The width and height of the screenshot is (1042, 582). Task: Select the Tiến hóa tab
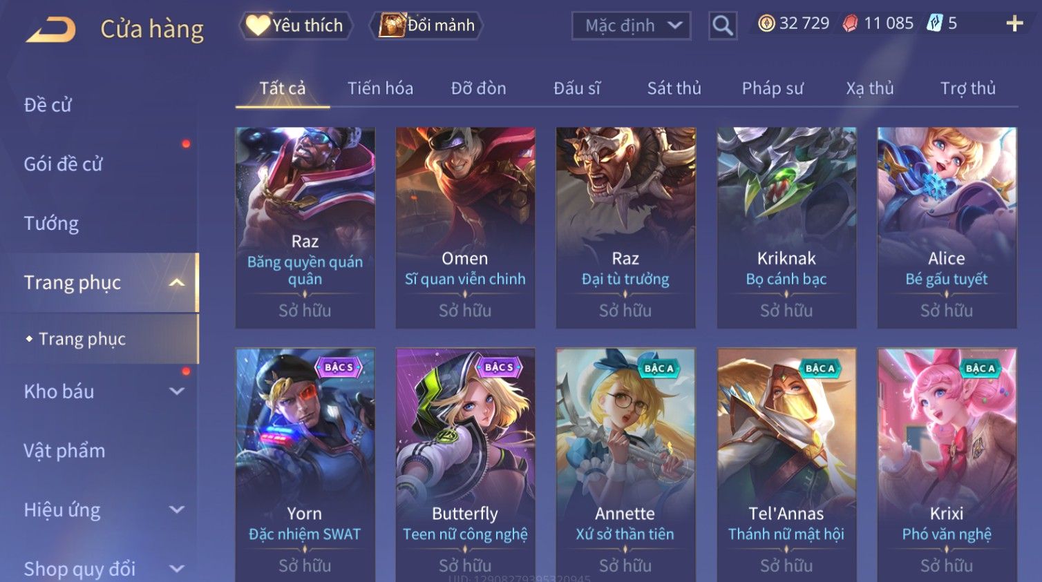380,88
